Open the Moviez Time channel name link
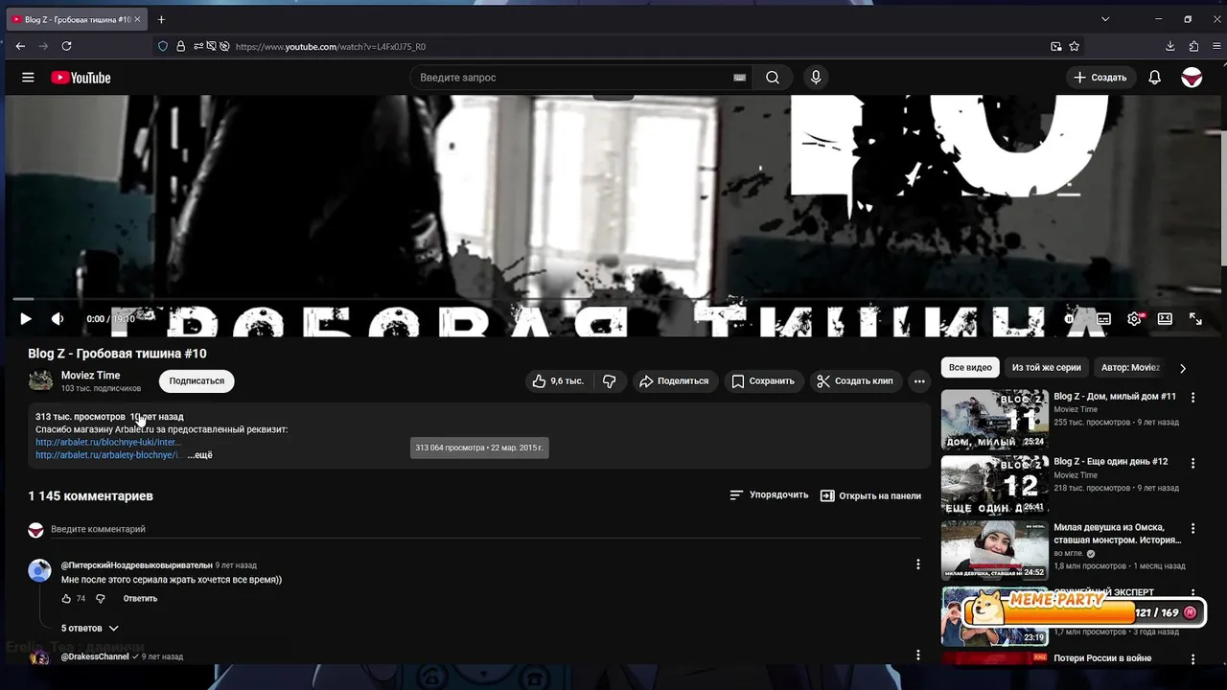1227x690 pixels. [x=91, y=376]
